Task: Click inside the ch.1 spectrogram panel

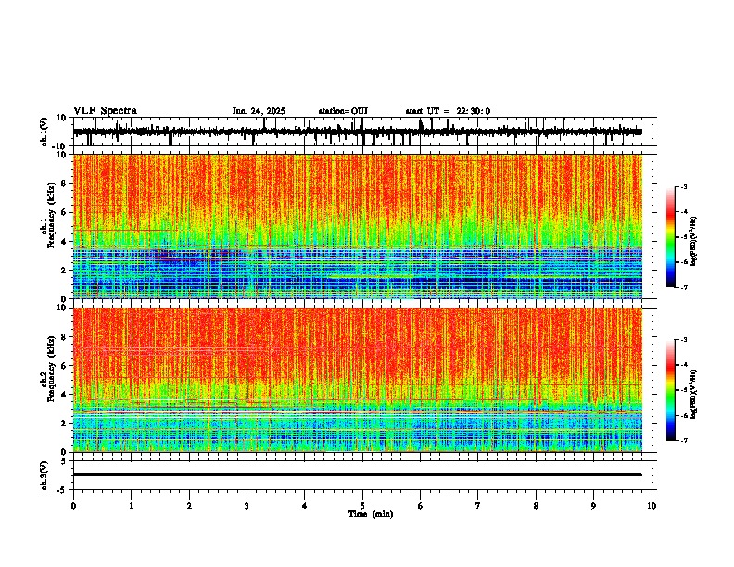Action: click(x=358, y=226)
